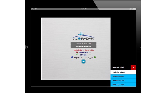Open the Website menu item
The image size is (166, 93).
pyautogui.click(x=123, y=72)
